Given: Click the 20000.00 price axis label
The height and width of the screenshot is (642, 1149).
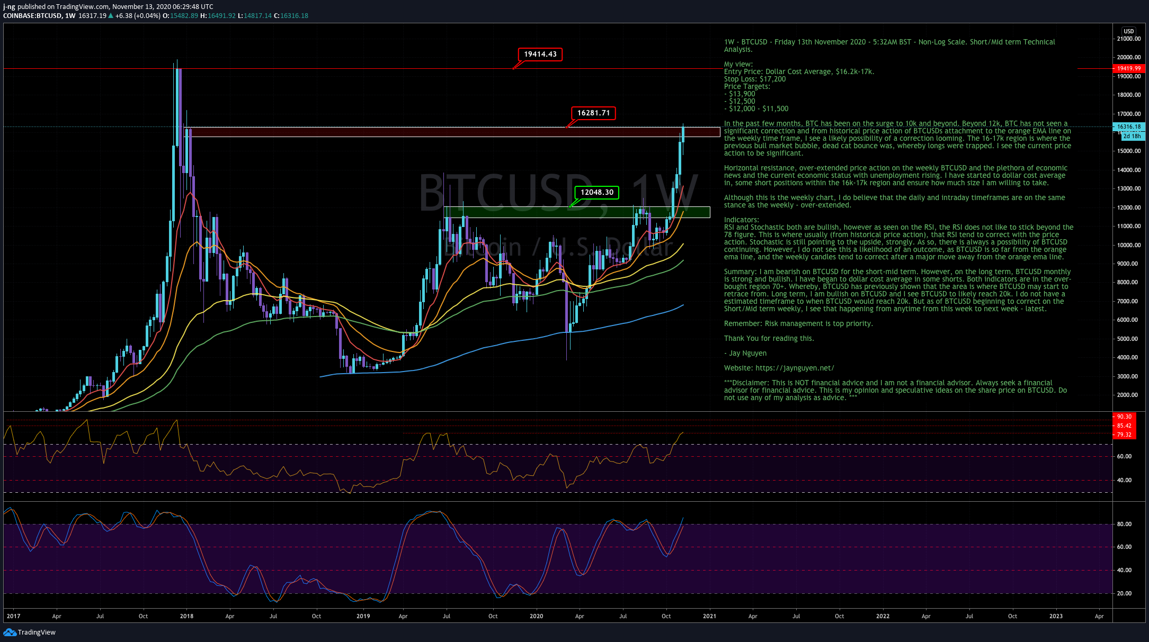Looking at the screenshot, I should (x=1128, y=57).
